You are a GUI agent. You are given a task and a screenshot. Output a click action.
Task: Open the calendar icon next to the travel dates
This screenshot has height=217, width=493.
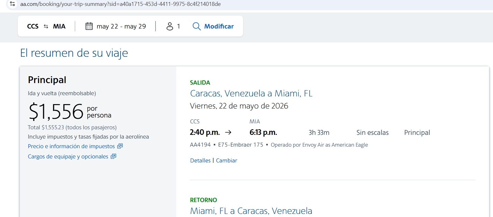click(89, 26)
